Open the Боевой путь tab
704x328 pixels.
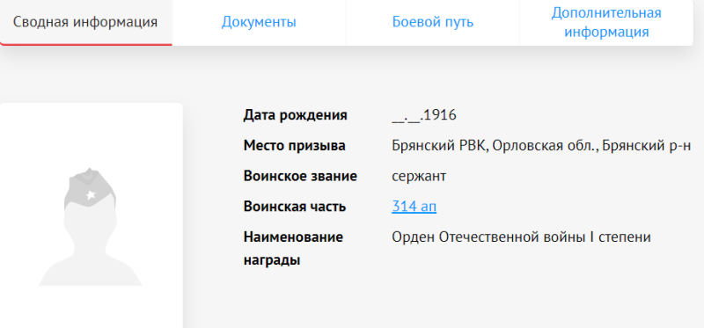click(432, 23)
